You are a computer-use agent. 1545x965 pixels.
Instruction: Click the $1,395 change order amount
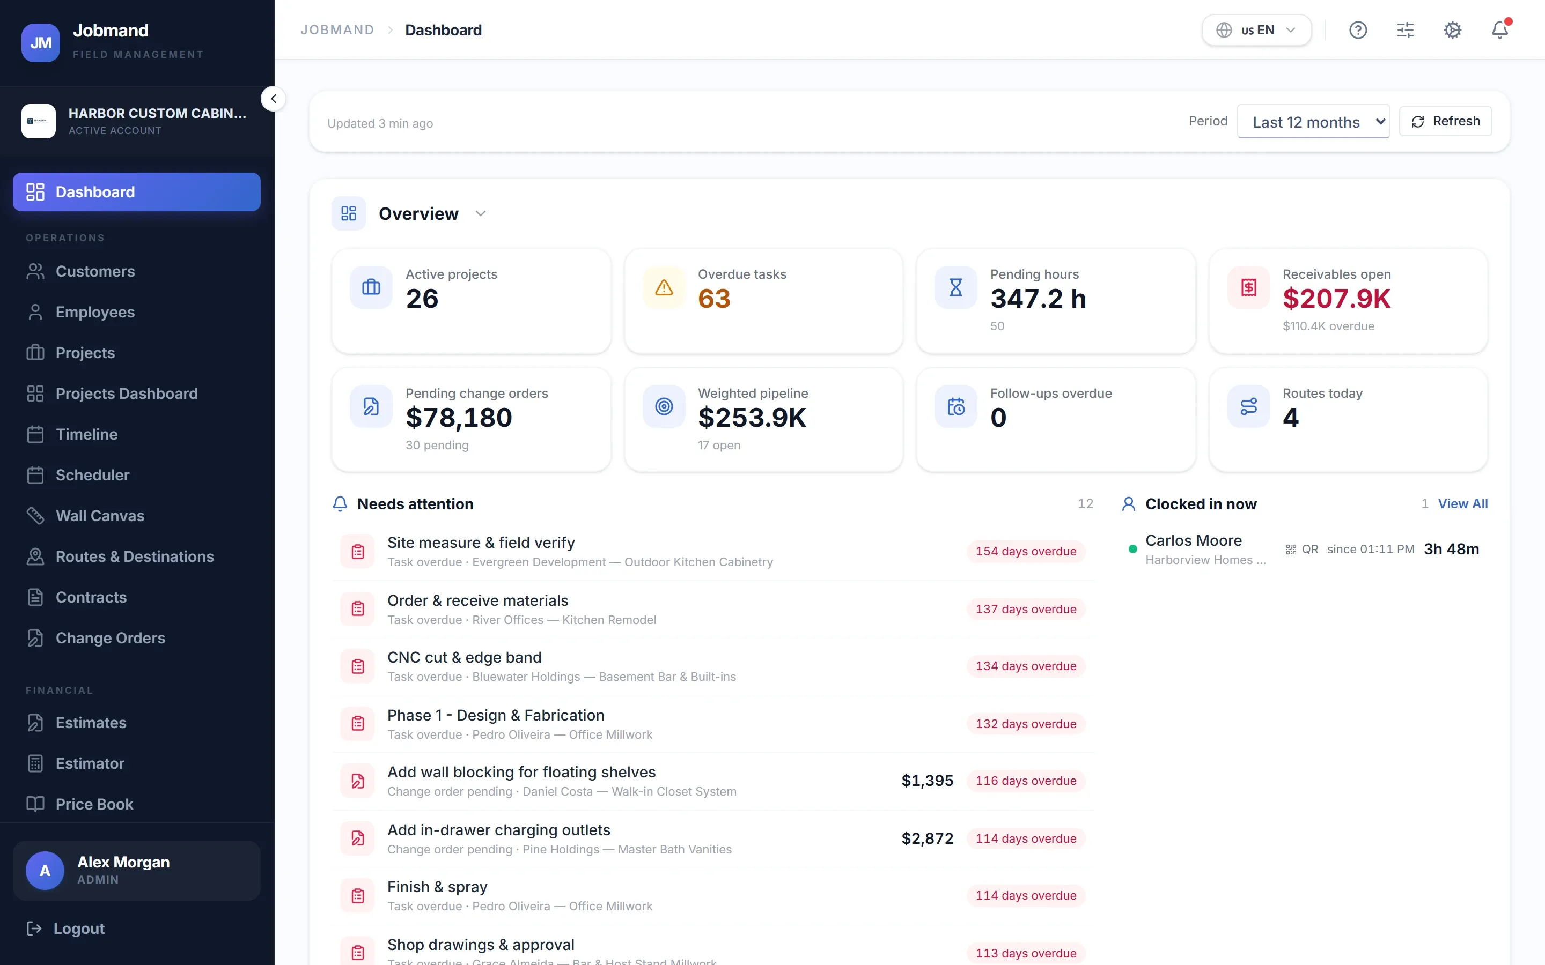point(927,781)
